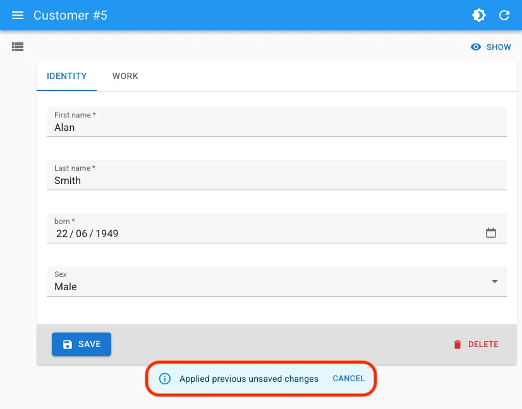Click the trash can icon beside DELETE

[x=458, y=345]
